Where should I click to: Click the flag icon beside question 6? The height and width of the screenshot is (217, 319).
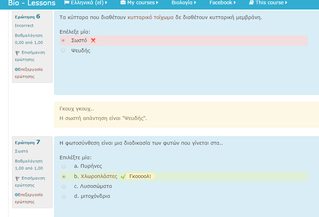point(17,53)
